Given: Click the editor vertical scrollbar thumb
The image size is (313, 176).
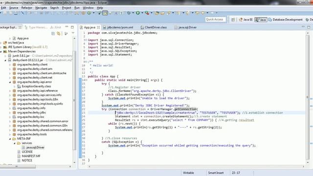Looking at the screenshot, I should 308,97.
